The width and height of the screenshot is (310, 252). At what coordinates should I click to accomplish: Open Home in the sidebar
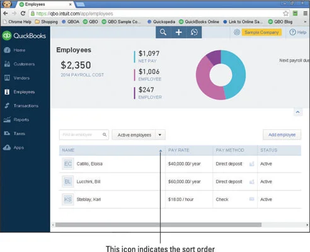(20, 50)
